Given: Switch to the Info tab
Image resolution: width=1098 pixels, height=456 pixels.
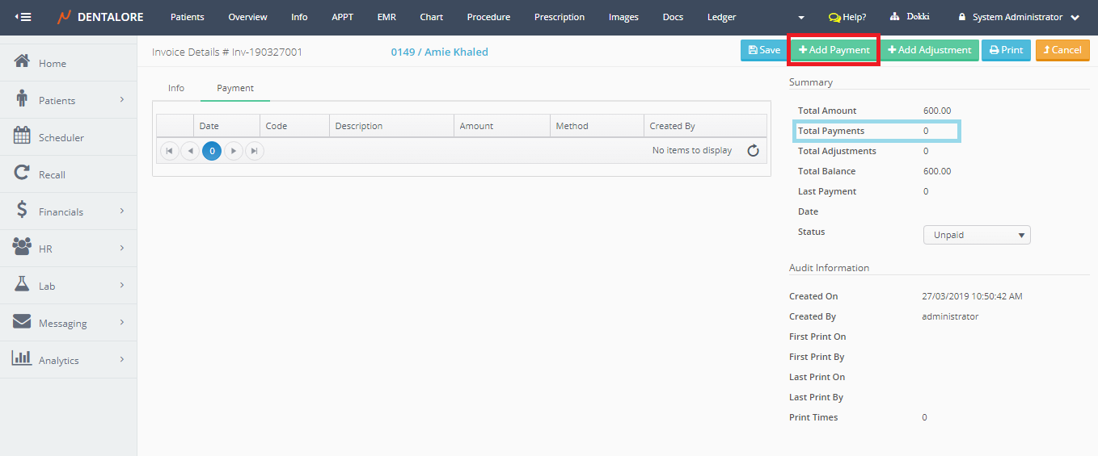Looking at the screenshot, I should tap(176, 88).
